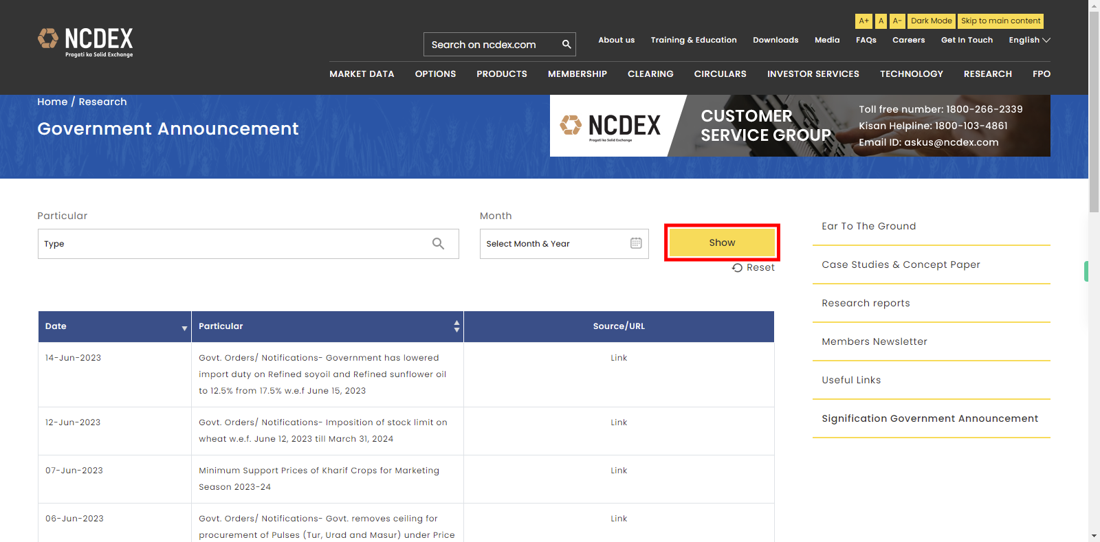Click Get In Touch
The height and width of the screenshot is (542, 1100).
click(x=967, y=40)
